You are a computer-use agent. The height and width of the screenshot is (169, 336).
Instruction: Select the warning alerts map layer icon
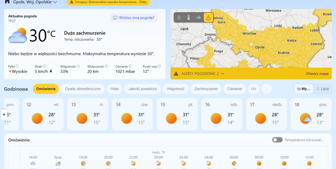[208, 18]
